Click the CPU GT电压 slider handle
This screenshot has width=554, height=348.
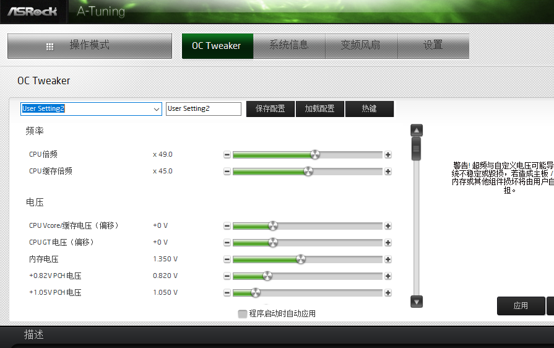coord(273,242)
